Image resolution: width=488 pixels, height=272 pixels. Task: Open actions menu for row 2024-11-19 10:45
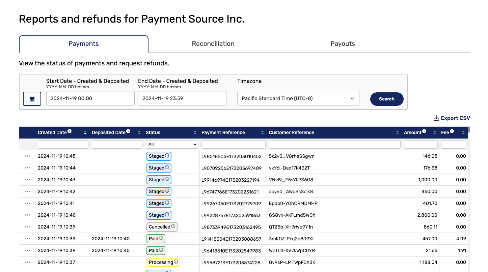click(x=28, y=156)
